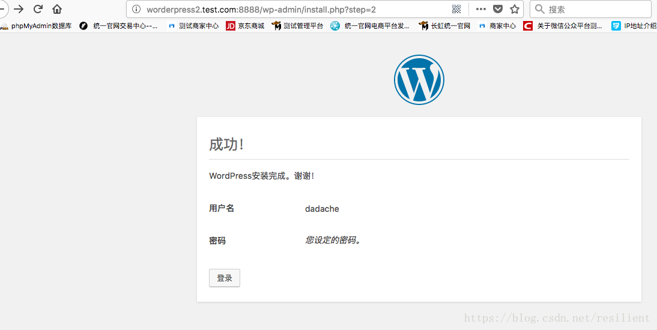Screen dimensions: 657x330
Task: Click the 用户名 label
Action: [221, 208]
